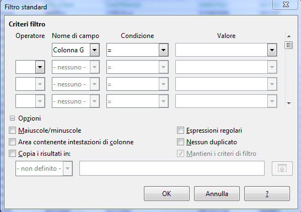Open the second row Operatore dropdown

[40, 67]
